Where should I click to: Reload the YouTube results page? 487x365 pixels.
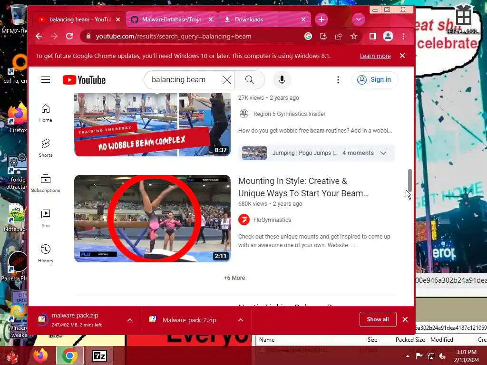pyautogui.click(x=69, y=36)
